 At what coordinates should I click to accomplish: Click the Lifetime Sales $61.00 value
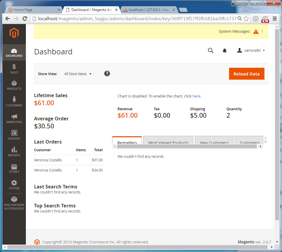[44, 103]
